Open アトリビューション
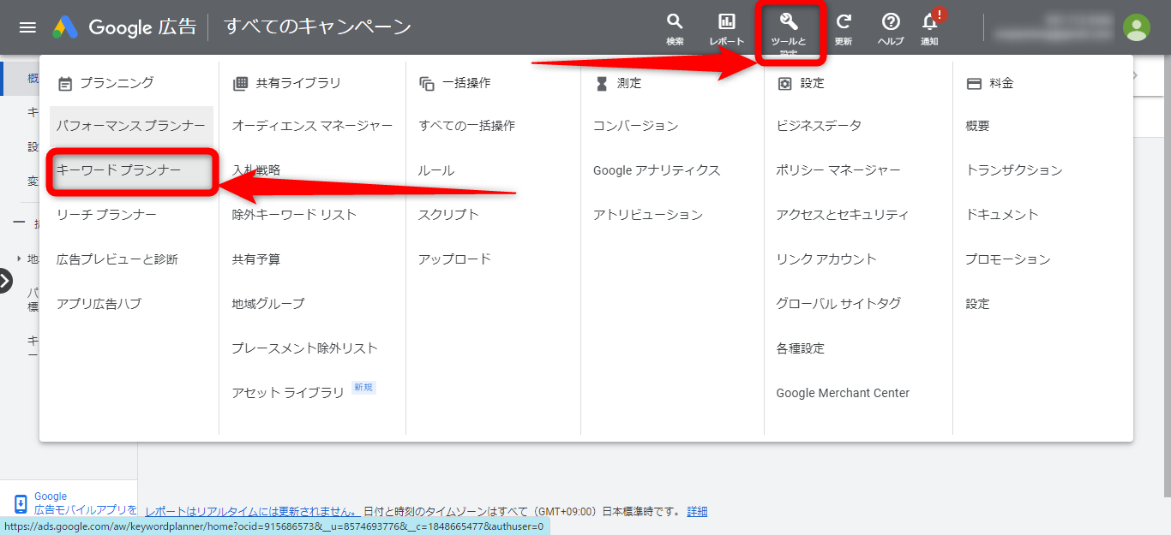This screenshot has height=535, width=1171. click(648, 215)
